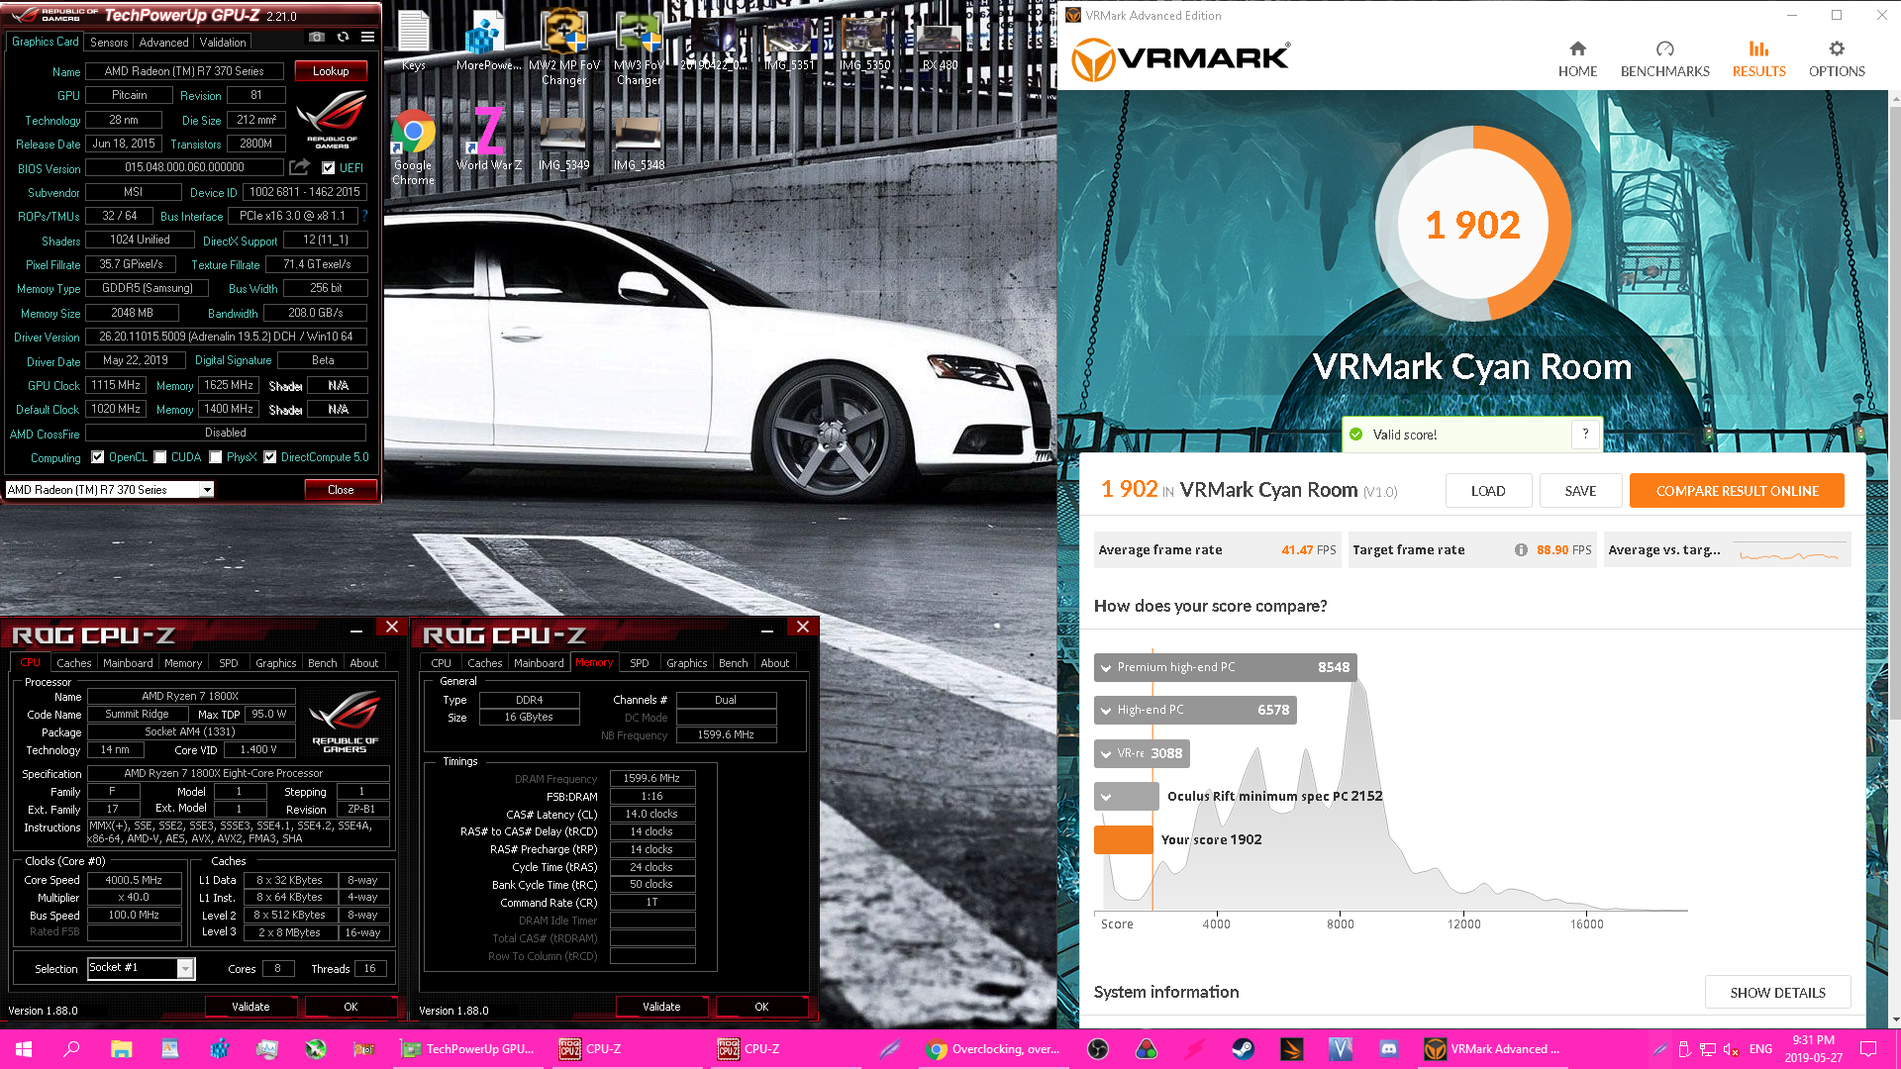Switch to GPU-Z Sensors tab
The width and height of the screenshot is (1901, 1069).
109,43
